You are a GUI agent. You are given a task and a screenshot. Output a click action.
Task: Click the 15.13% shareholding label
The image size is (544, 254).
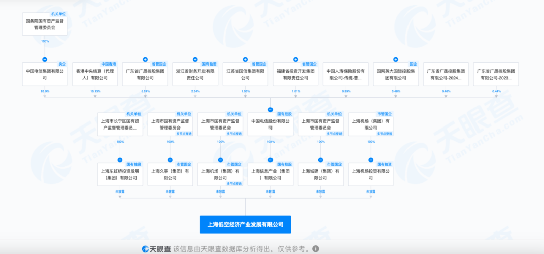point(95,91)
